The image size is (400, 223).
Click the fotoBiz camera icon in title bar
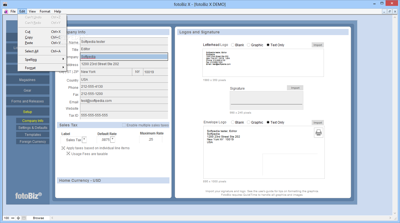click(5, 4)
